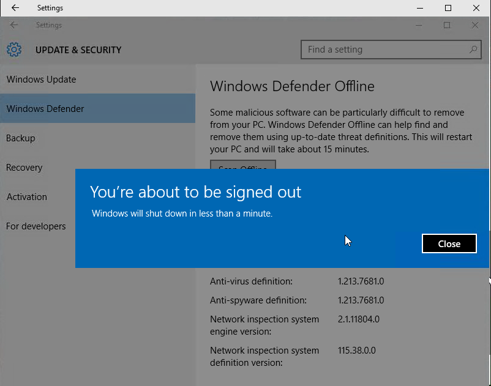Select Windows Defender in sidebar

pyautogui.click(x=98, y=108)
